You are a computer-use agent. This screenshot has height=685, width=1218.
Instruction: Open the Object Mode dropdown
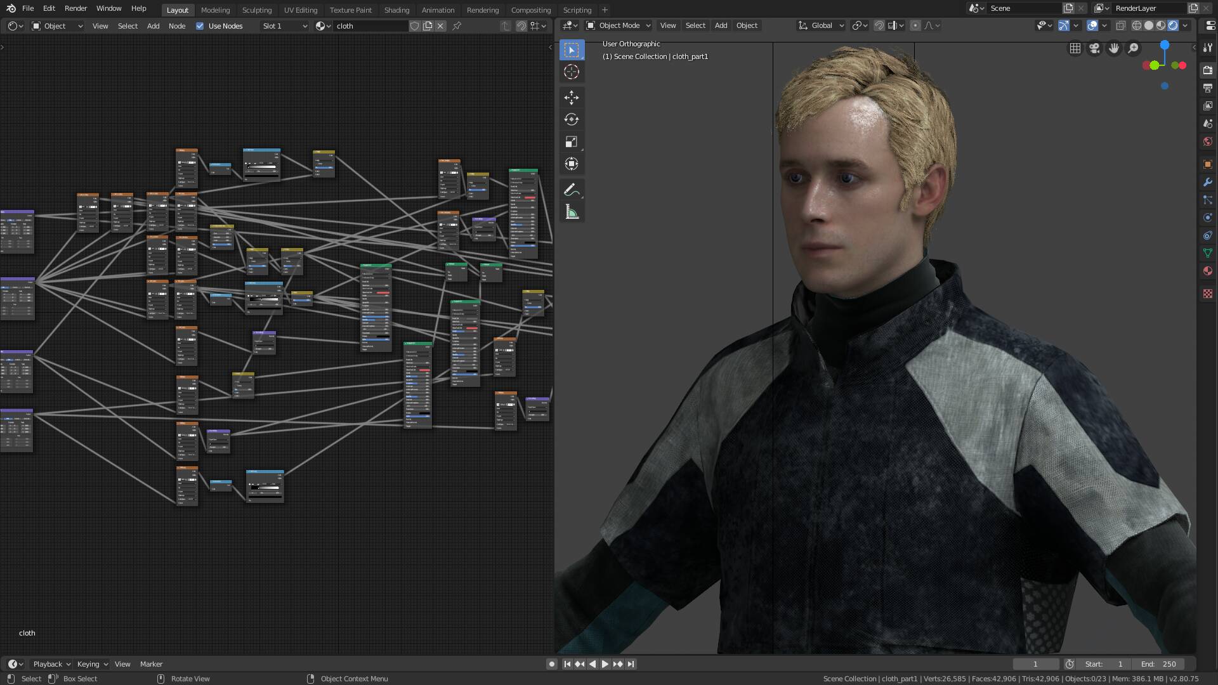pos(619,25)
